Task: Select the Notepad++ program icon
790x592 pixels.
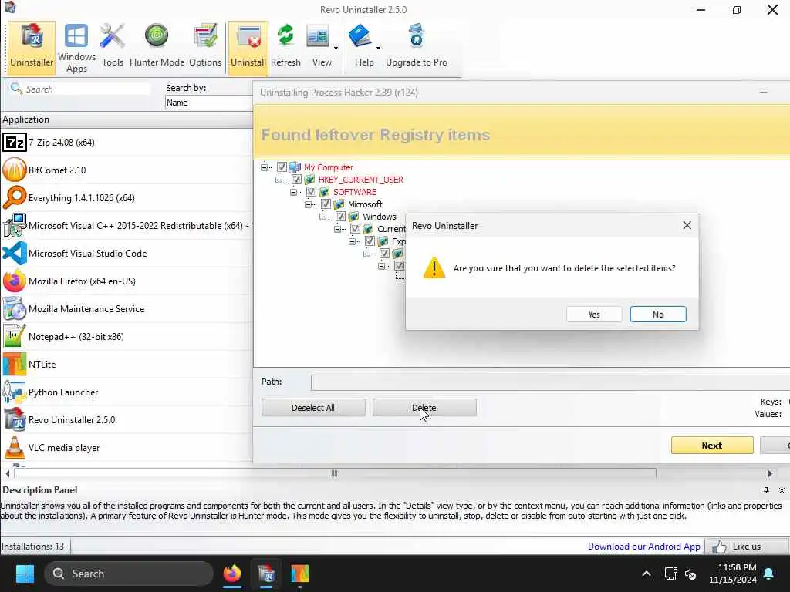Action: [x=15, y=336]
